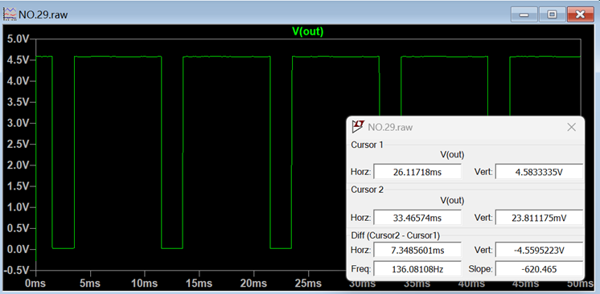Click the 0.0V vertical axis label

tap(18, 250)
